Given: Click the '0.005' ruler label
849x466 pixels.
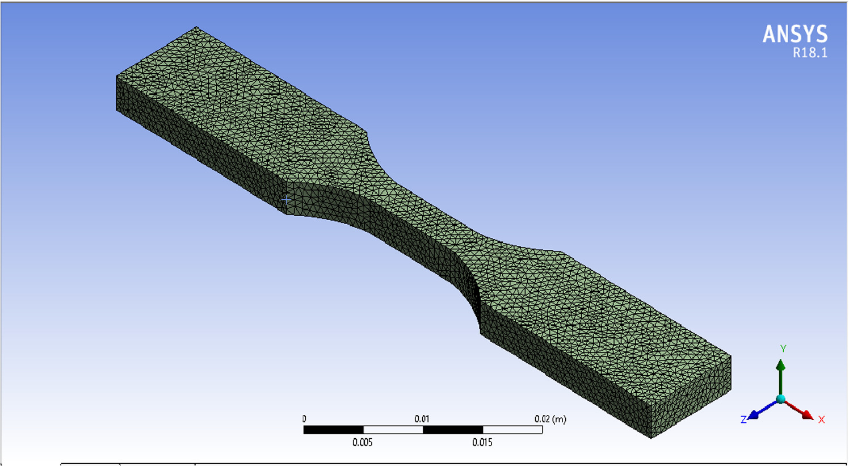Looking at the screenshot, I should (x=363, y=442).
